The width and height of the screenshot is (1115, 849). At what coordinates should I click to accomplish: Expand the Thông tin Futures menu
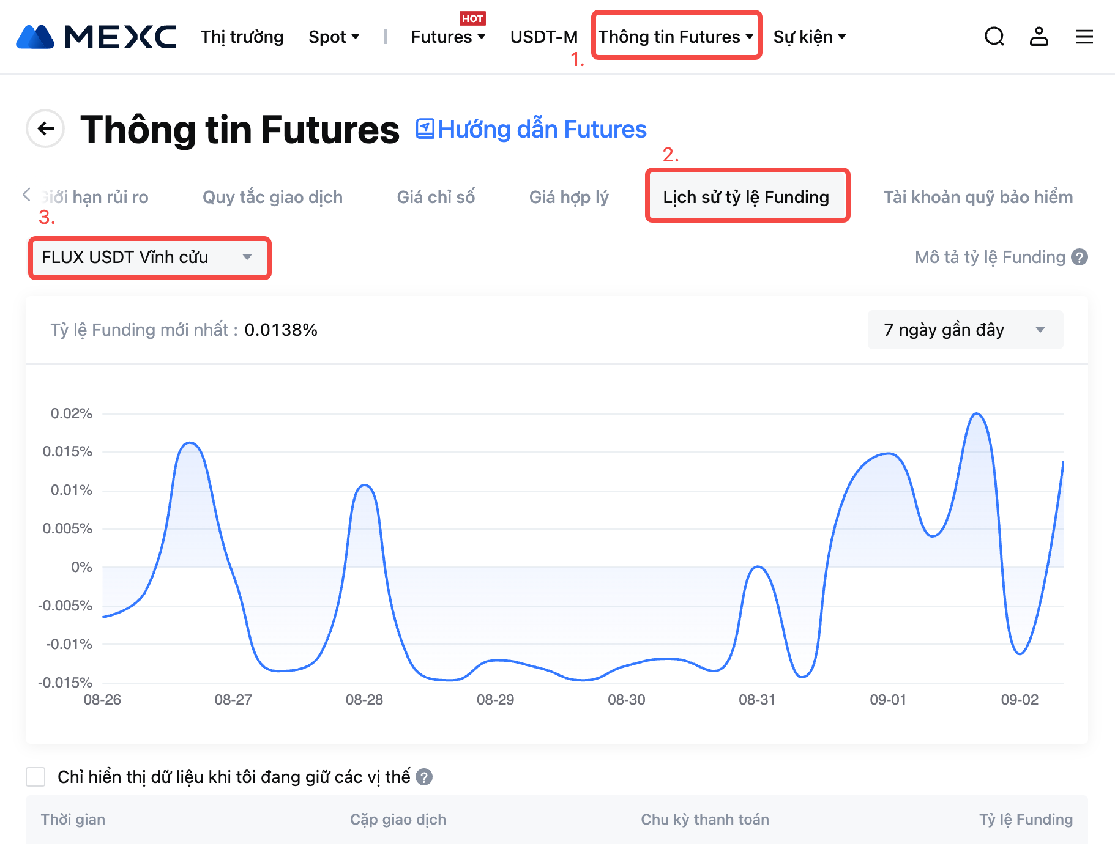click(676, 37)
